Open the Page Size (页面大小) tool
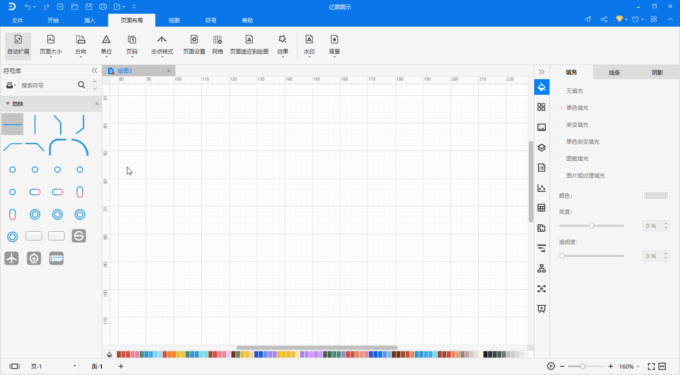This screenshot has width=680, height=375. coord(51,46)
